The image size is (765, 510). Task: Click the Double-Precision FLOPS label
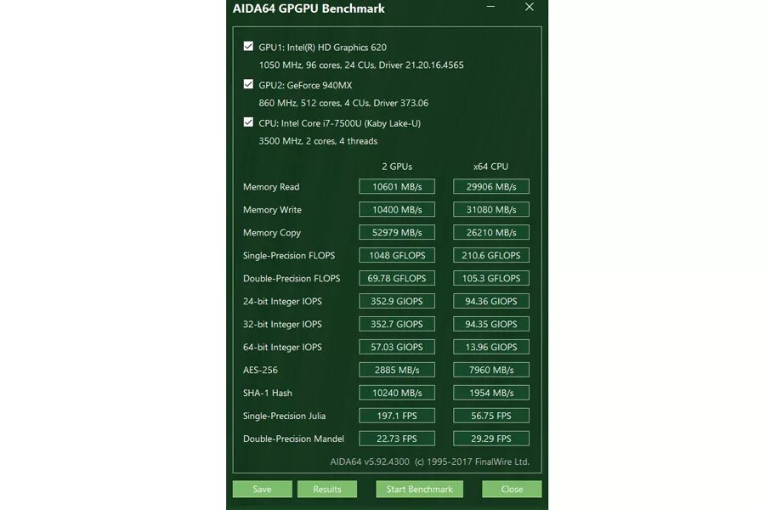click(x=292, y=279)
